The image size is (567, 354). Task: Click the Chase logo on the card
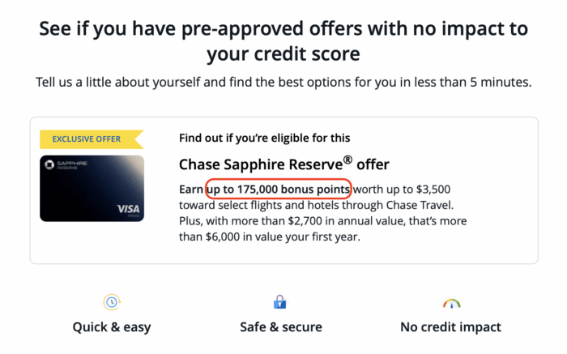[x=49, y=166]
